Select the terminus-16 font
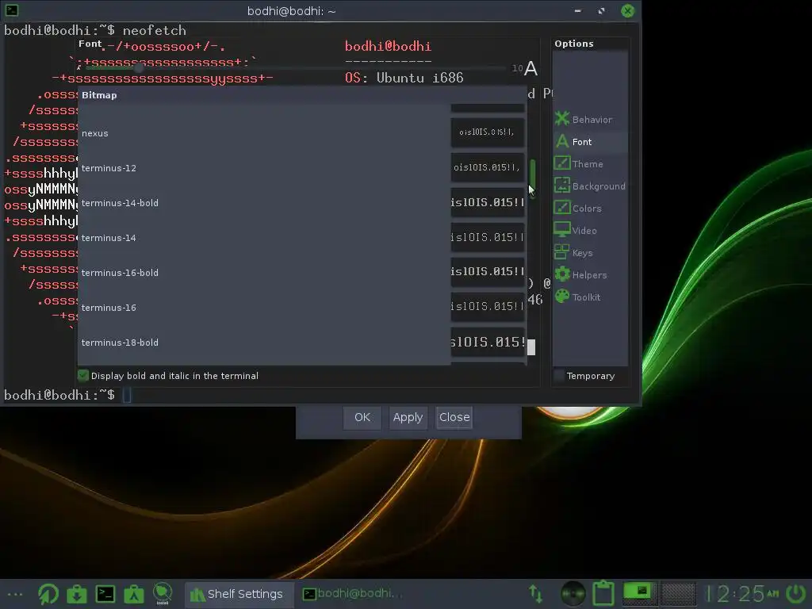Image resolution: width=812 pixels, height=609 pixels. (x=264, y=308)
